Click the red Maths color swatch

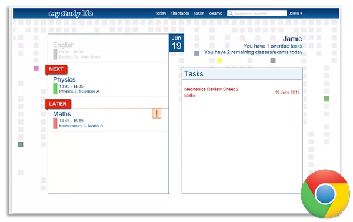tap(55, 123)
